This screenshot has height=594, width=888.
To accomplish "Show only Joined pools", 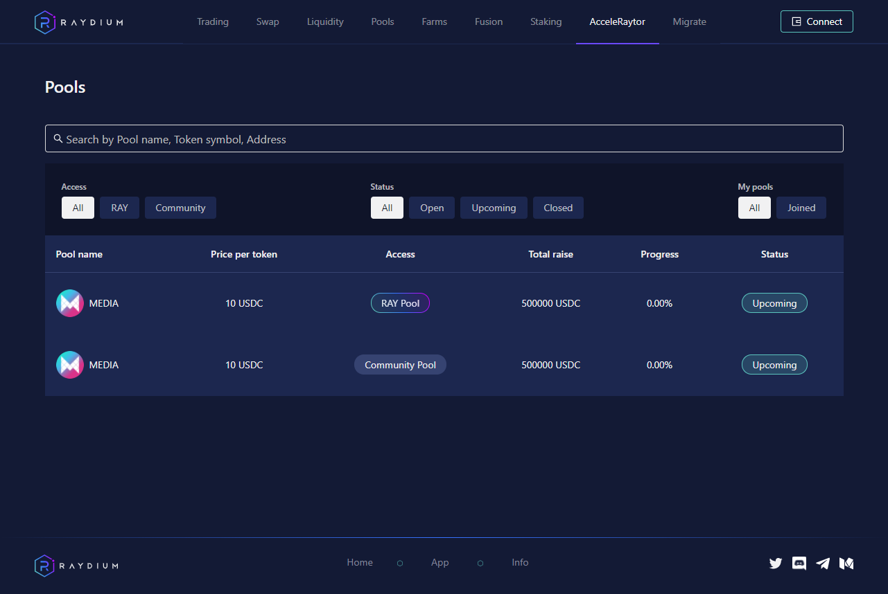I will pos(801,208).
